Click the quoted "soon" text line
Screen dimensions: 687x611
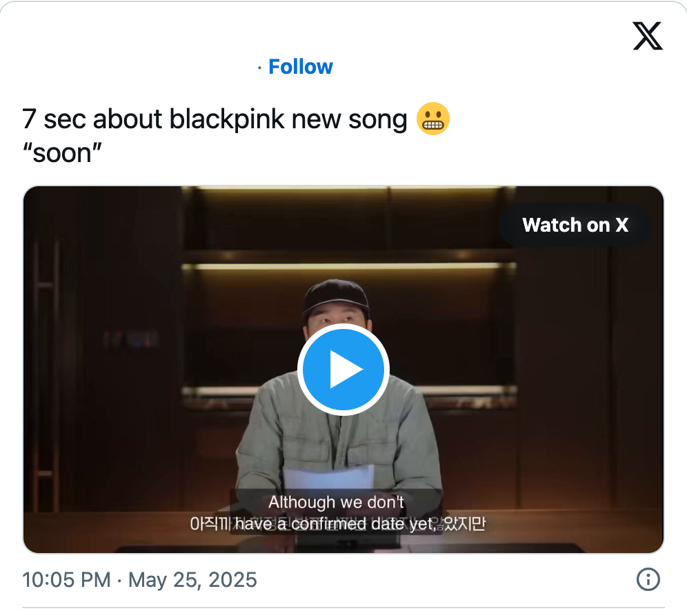pyautogui.click(x=62, y=152)
